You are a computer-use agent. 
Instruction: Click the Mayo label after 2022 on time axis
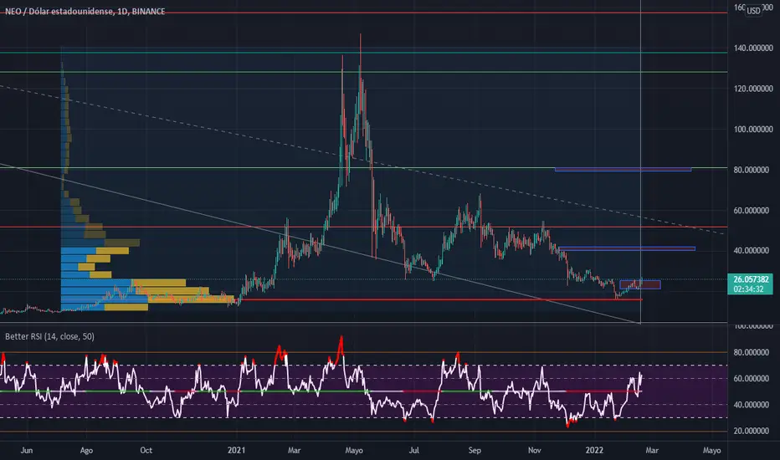pos(712,450)
